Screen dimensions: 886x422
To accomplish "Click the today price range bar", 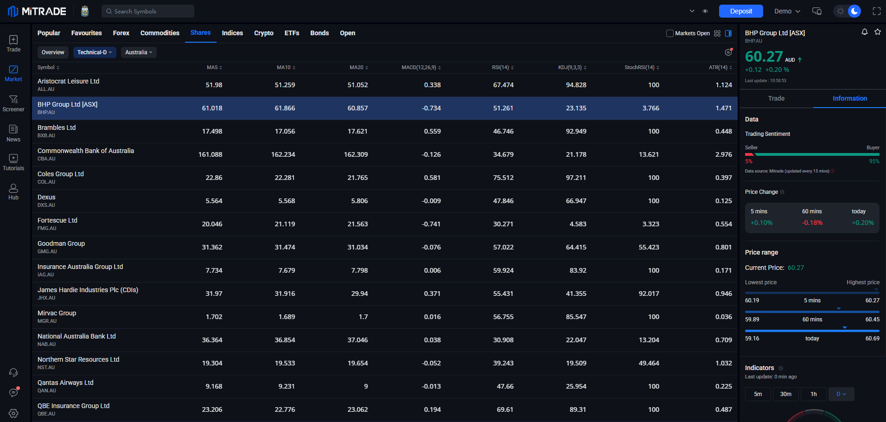I will pos(812,331).
